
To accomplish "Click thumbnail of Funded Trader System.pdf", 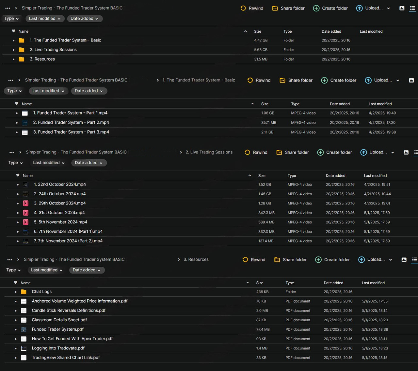I will coord(24,330).
